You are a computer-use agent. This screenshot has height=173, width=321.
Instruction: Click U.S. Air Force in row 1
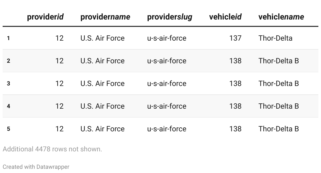tap(102, 38)
